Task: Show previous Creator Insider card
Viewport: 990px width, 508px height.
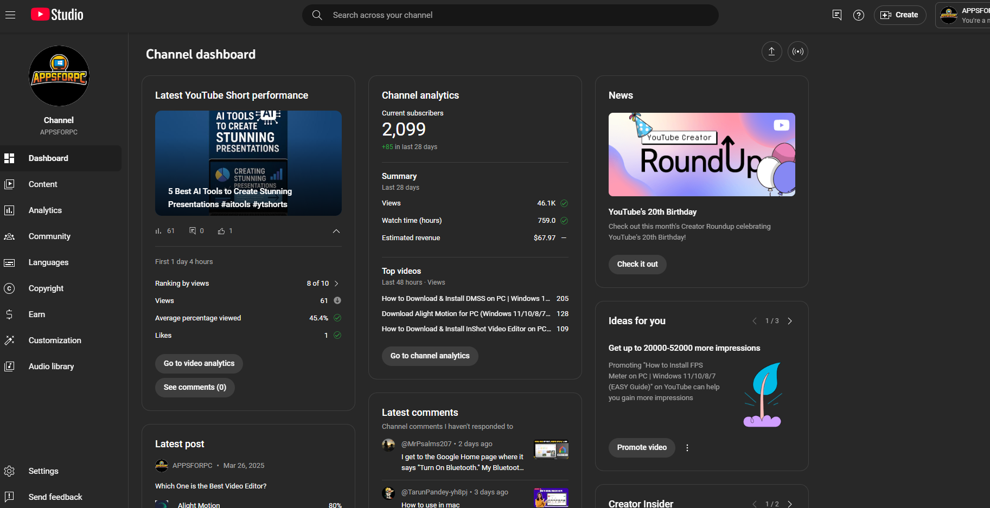Action: 755,504
